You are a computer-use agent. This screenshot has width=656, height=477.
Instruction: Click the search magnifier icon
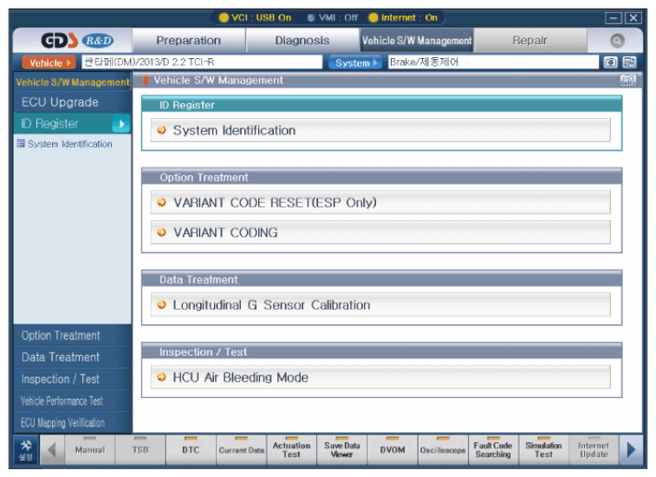coord(616,40)
